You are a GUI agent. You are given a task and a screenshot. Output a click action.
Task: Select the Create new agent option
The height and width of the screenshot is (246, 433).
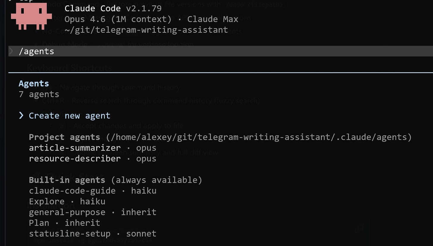click(x=70, y=116)
